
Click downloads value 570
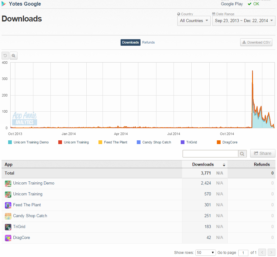pos(208,194)
